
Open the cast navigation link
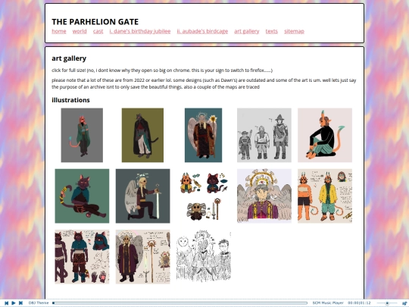coord(98,31)
